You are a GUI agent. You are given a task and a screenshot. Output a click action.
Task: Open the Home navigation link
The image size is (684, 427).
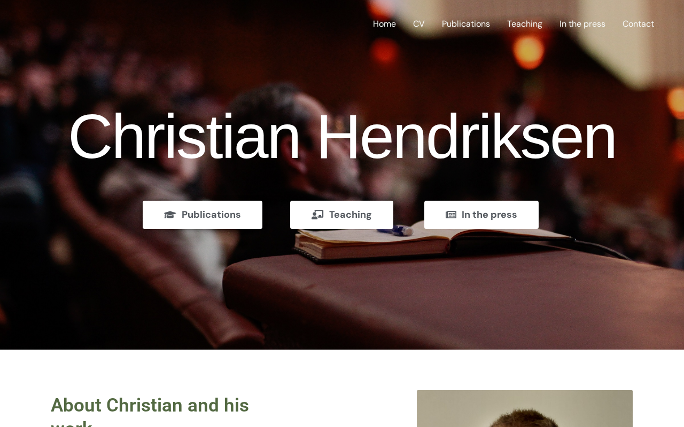tap(384, 24)
